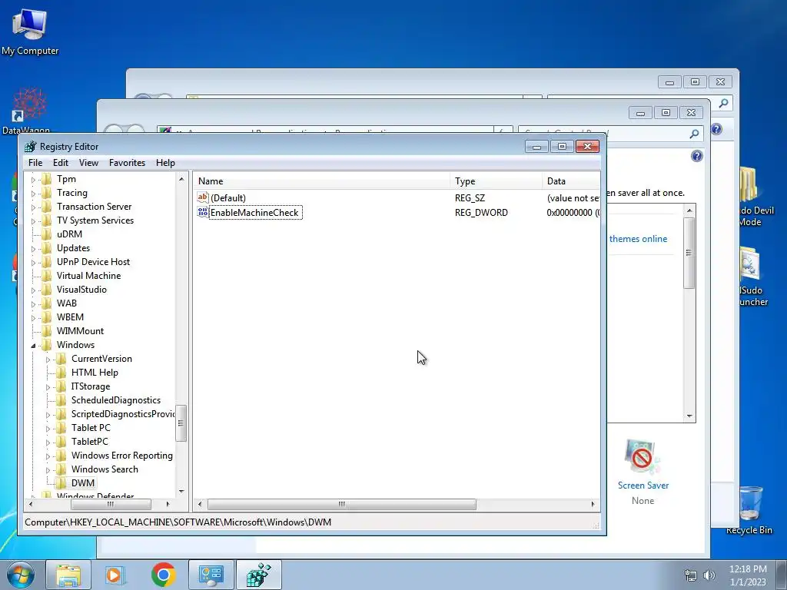Open the Edit menu in Registry Editor
This screenshot has width=787, height=590.
pyautogui.click(x=60, y=163)
